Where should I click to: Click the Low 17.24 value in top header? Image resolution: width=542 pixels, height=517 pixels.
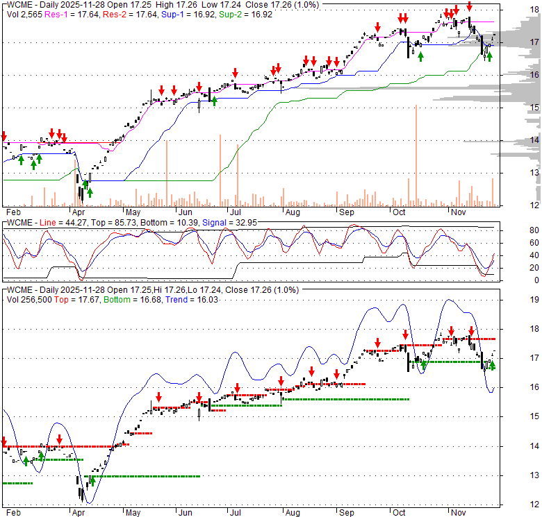pos(222,5)
